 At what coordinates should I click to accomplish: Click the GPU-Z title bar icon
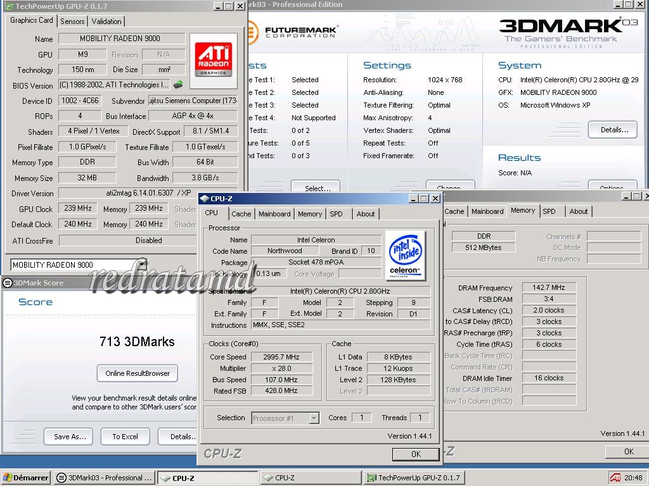(10, 6)
